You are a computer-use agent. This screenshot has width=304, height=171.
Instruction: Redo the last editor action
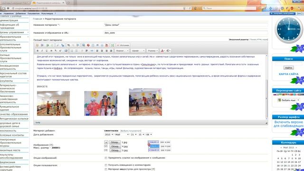pos(52,45)
